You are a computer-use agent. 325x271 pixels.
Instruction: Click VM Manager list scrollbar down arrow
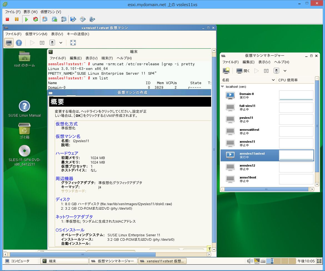[317, 184]
